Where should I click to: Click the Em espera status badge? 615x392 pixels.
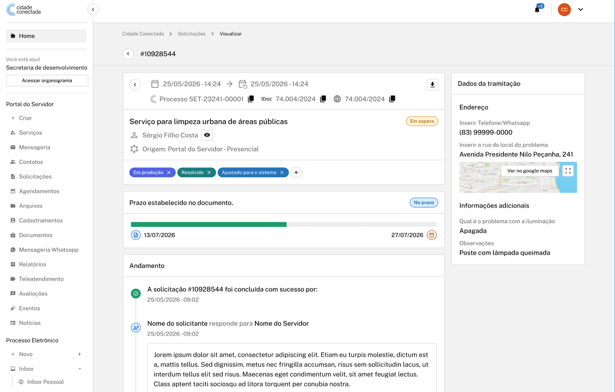[x=422, y=121]
